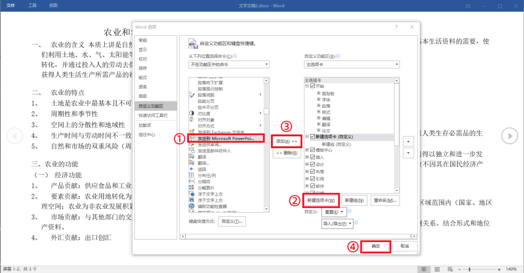Confirm dialog with 确定 button
This screenshot has width=524, height=273.
tap(376, 246)
